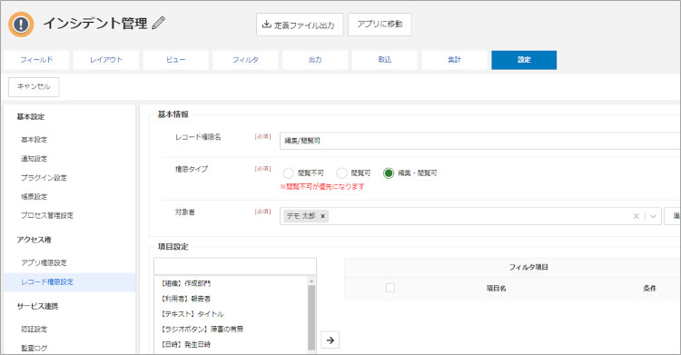Select the 閲覧可 radio button

(341, 173)
